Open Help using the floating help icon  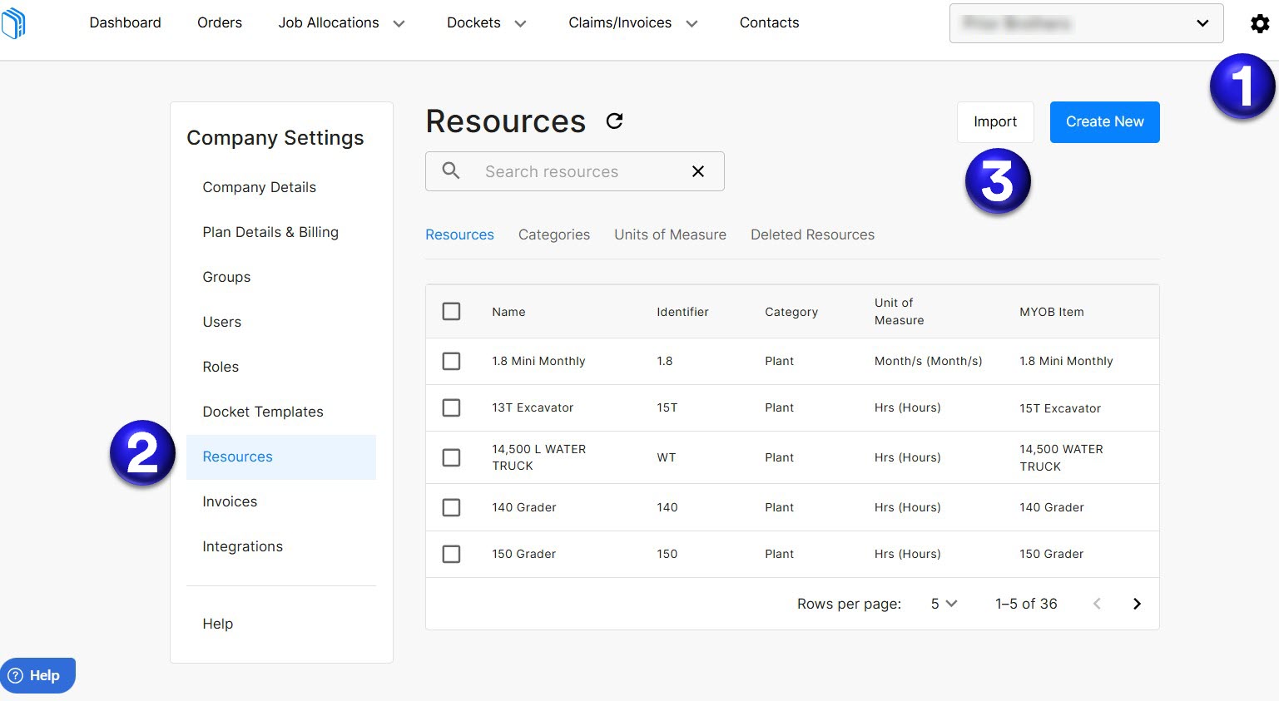[37, 674]
